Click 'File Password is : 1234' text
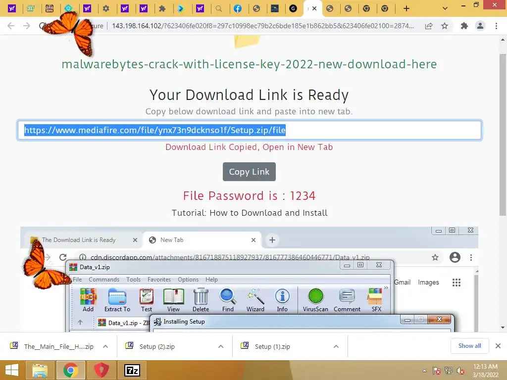 tap(249, 196)
